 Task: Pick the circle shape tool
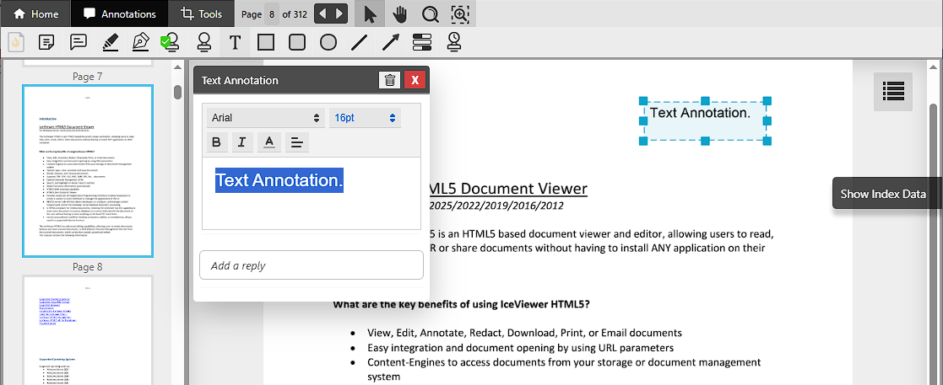coord(328,41)
